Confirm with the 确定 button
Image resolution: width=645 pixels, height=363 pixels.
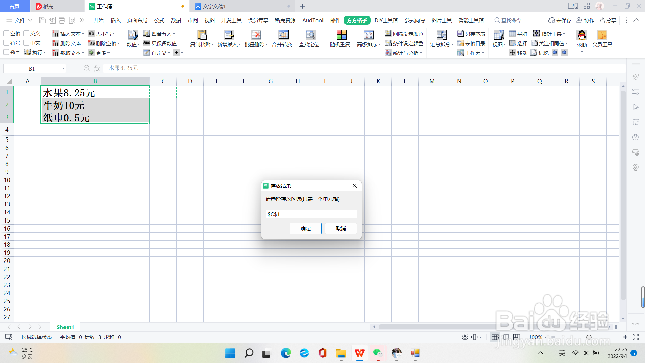pyautogui.click(x=305, y=229)
